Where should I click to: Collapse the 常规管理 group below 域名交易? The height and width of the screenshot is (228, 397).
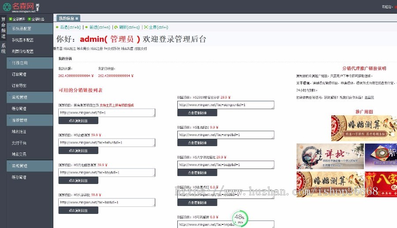[x=30, y=166]
